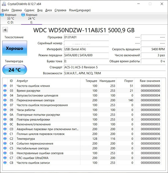The image size is (168, 173).
Task: Select the Часы работы attribute row
Action: pyautogui.click(x=82, y=110)
